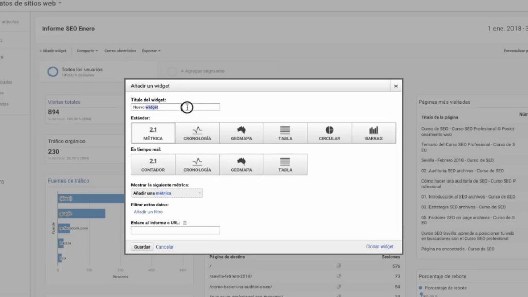Select the Circular pie chart widget
This screenshot has height=297, width=528.
(329, 133)
